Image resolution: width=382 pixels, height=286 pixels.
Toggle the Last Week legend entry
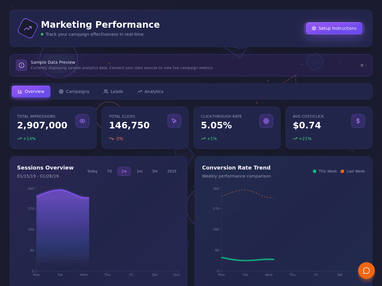coord(353,171)
